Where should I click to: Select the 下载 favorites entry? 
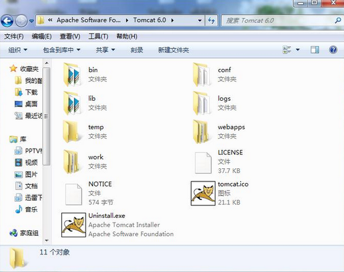point(31,92)
